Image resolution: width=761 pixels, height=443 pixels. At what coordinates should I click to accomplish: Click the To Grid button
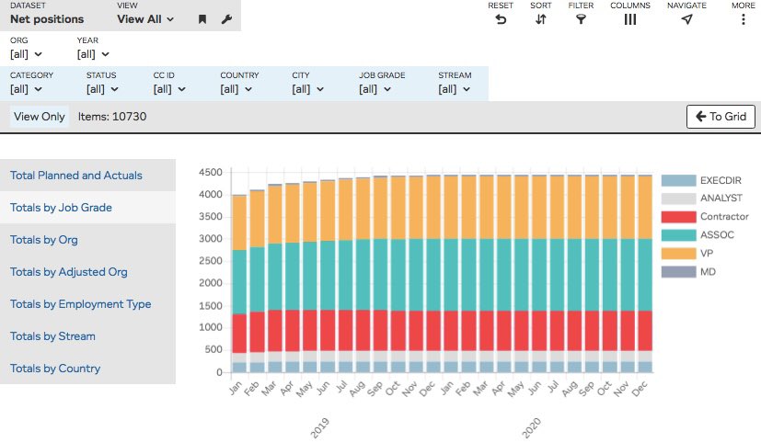[x=721, y=117]
